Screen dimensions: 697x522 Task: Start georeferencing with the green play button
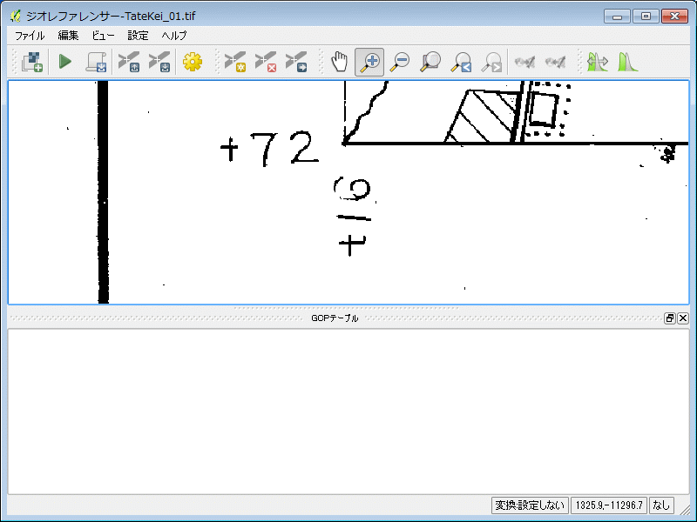(64, 62)
